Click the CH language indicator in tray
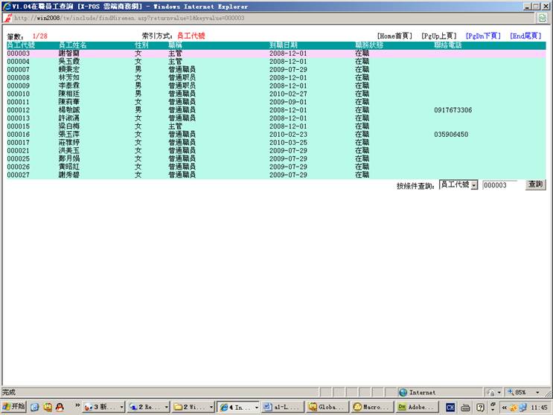This screenshot has height=415, width=553. click(450, 407)
